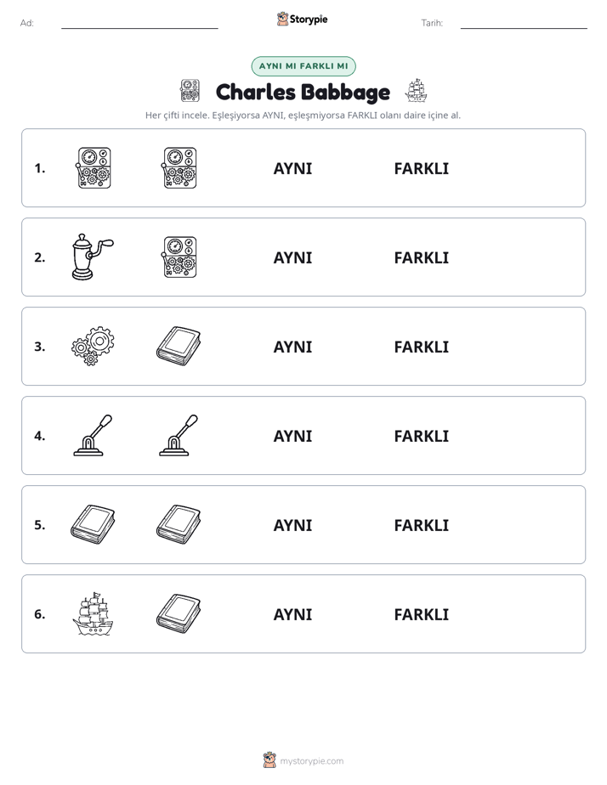Open the mystorypie.com link in footer
The width and height of the screenshot is (607, 785).
[x=311, y=761]
